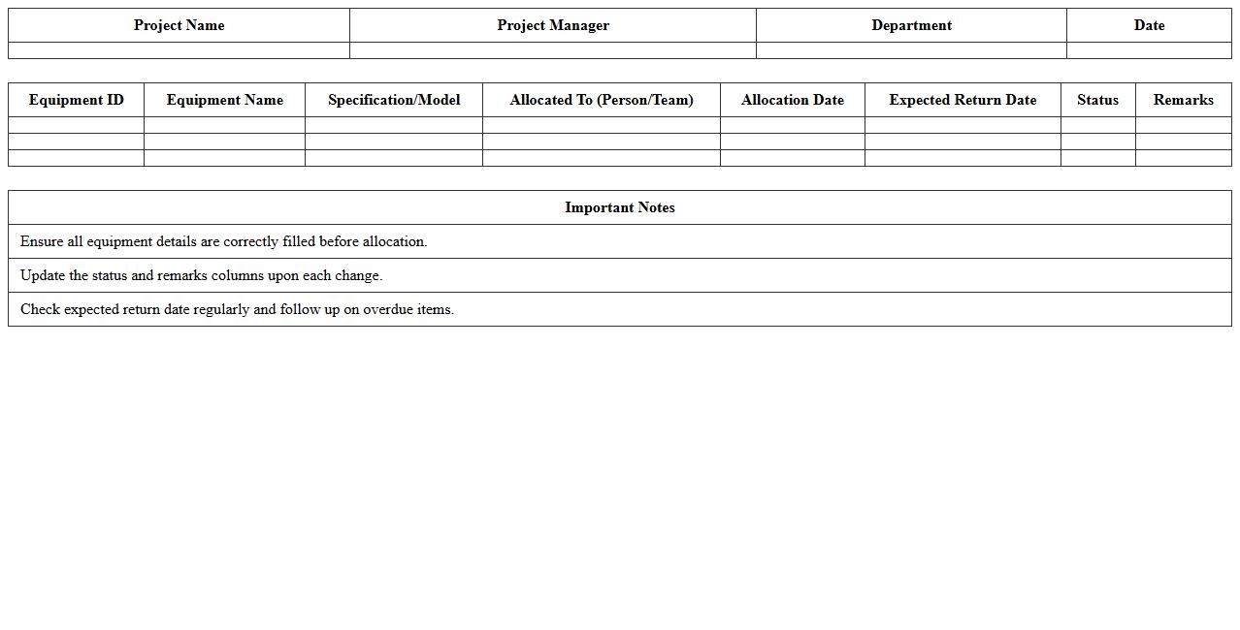
Task: Select the empty cell under Project Name
Action: tap(179, 50)
